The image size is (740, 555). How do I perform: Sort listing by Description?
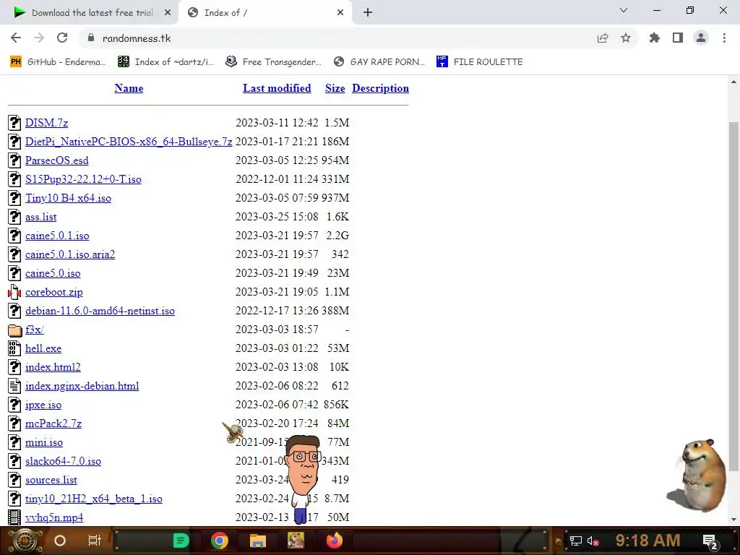(380, 88)
